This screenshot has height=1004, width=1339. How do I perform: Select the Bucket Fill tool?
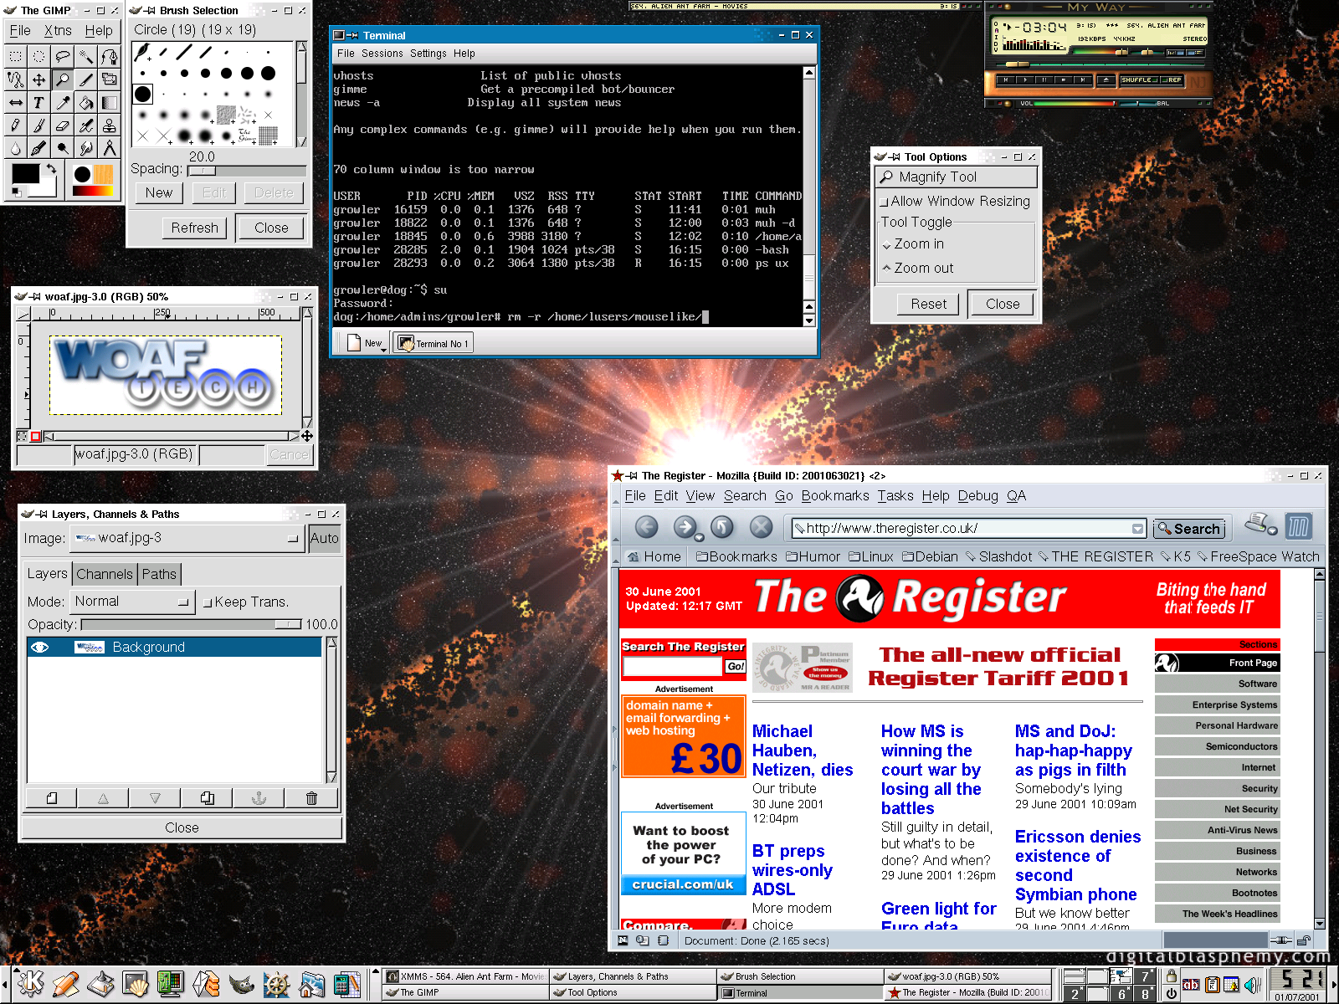[x=85, y=102]
